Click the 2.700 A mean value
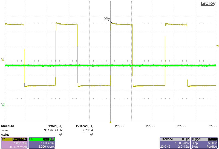219x149 pixels. [88, 130]
